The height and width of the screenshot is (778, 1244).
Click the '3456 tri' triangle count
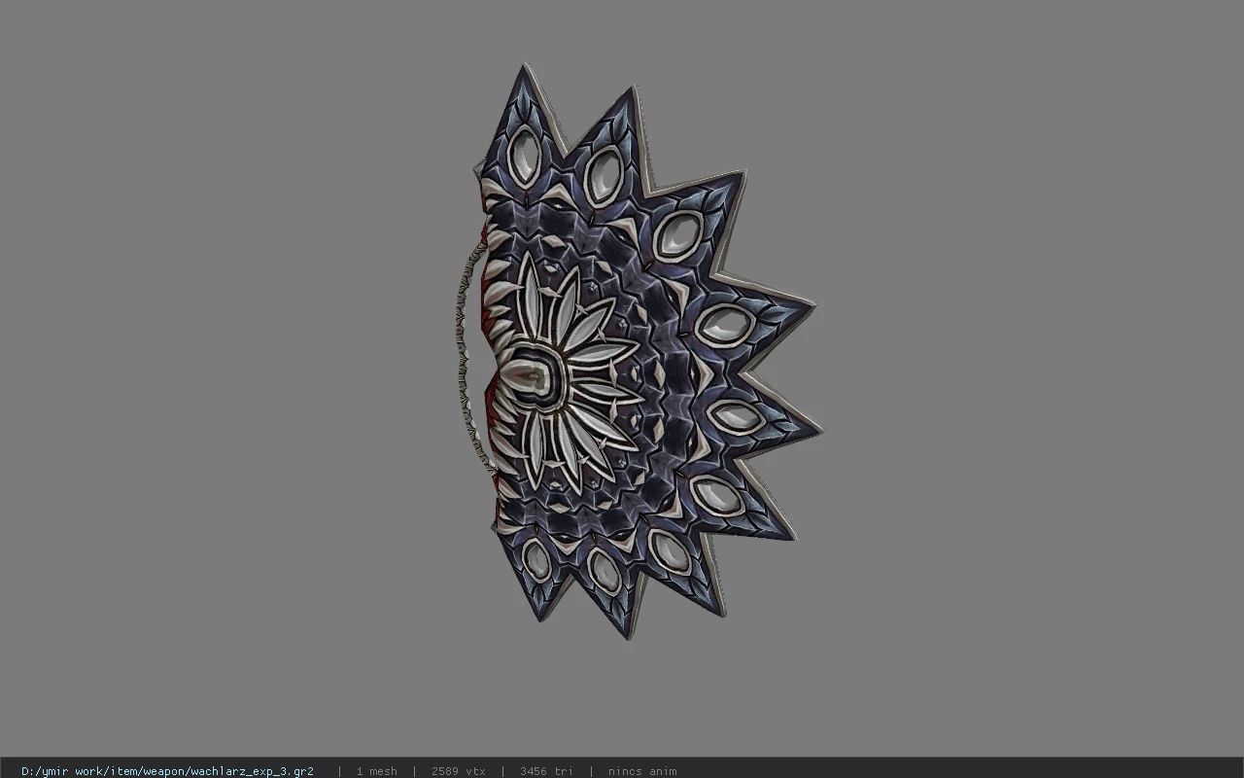pos(546,771)
